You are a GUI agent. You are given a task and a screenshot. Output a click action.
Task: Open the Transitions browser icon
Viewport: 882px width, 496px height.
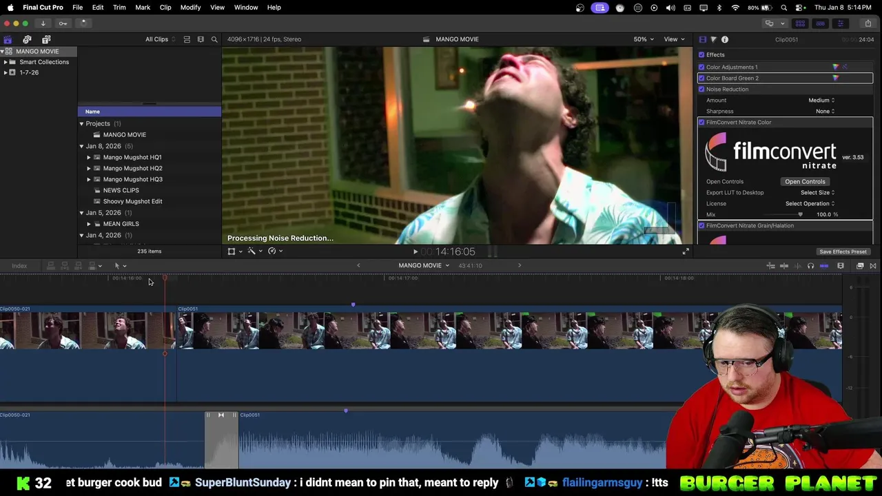(x=873, y=266)
